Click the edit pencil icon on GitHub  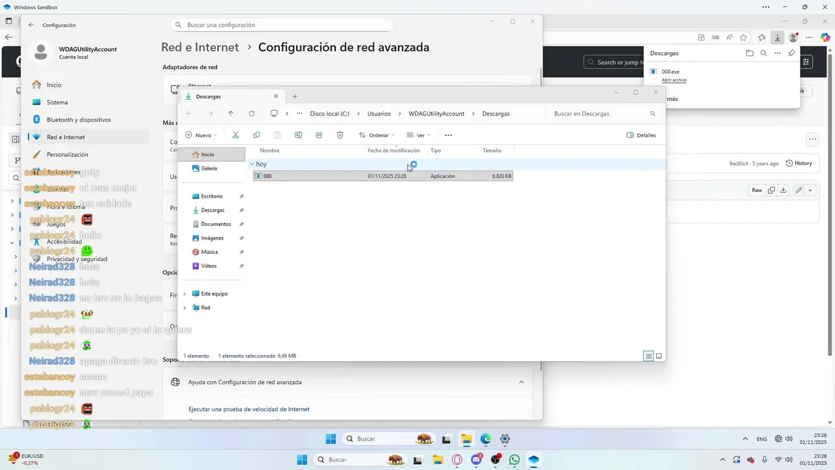coord(799,190)
